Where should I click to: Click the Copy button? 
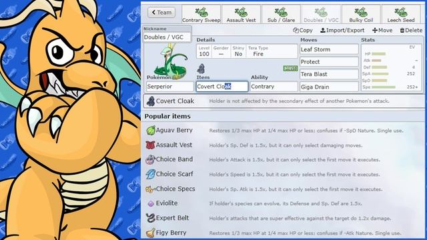point(303,30)
